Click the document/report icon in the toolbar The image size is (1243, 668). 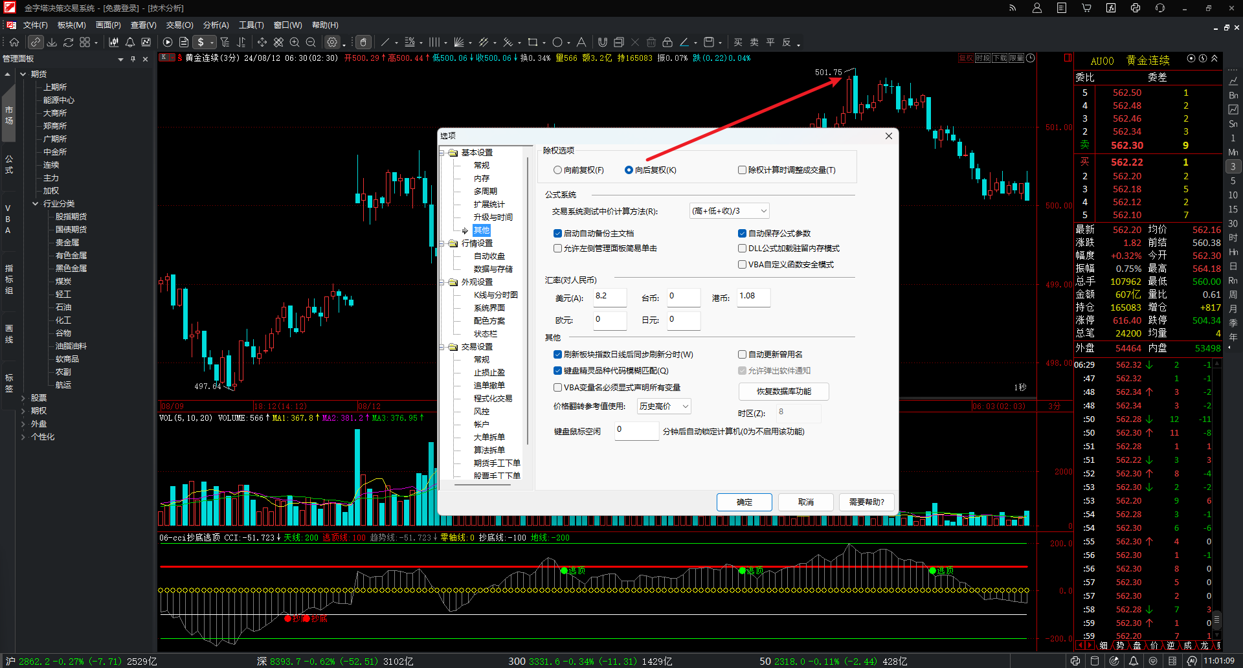(184, 42)
